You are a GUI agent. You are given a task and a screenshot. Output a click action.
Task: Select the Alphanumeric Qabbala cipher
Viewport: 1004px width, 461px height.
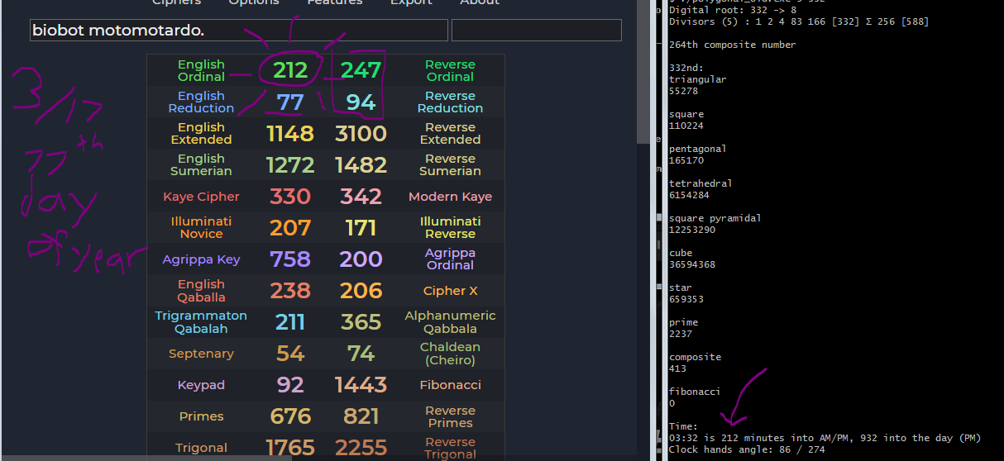click(x=450, y=321)
